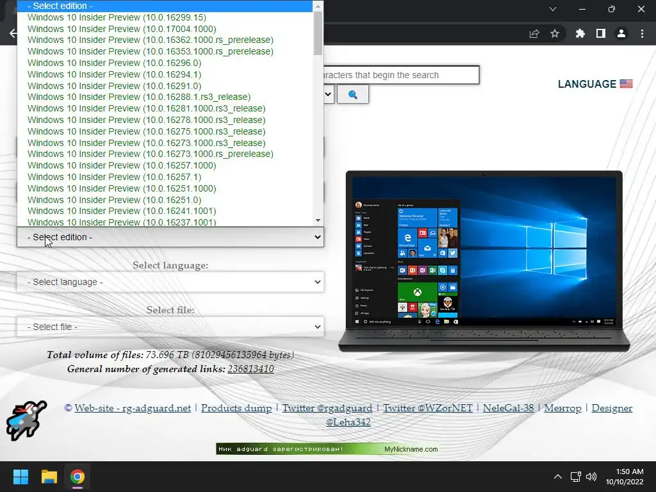Click the US flag language icon

click(627, 84)
